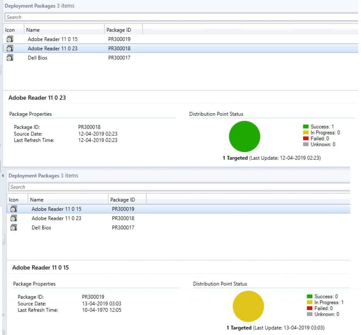Screen dimensions: 361x335
Task: Click the yellow distribution status pie chart
Action: (x=249, y=306)
